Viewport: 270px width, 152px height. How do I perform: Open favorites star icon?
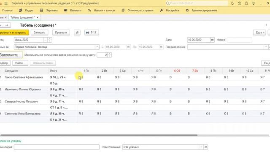pos(246,3)
